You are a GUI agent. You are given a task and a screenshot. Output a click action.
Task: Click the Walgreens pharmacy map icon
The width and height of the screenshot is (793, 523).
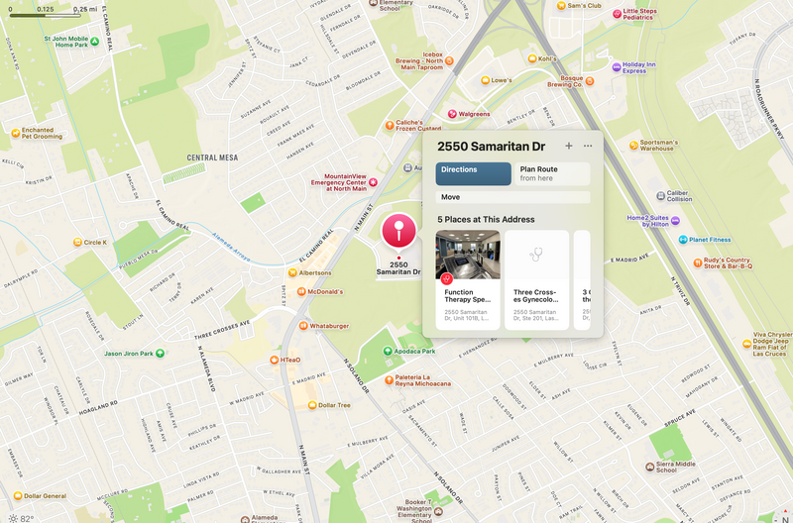pyautogui.click(x=452, y=114)
